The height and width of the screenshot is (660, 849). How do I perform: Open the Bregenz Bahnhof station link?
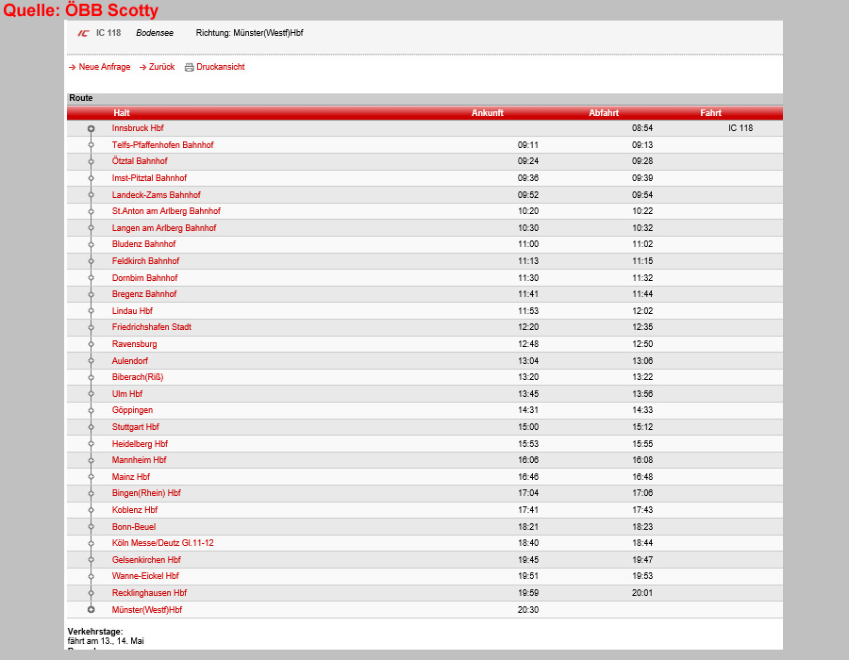point(144,294)
